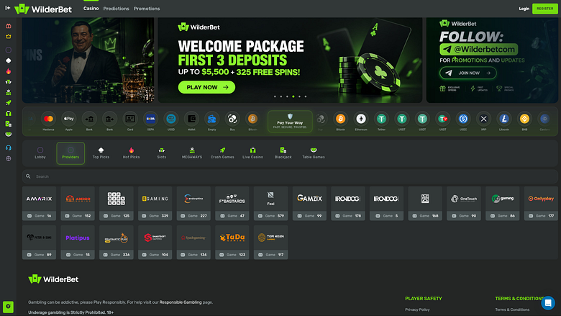The height and width of the screenshot is (316, 561).
Task: Open the rocket icon in left sidebar
Action: (8, 103)
